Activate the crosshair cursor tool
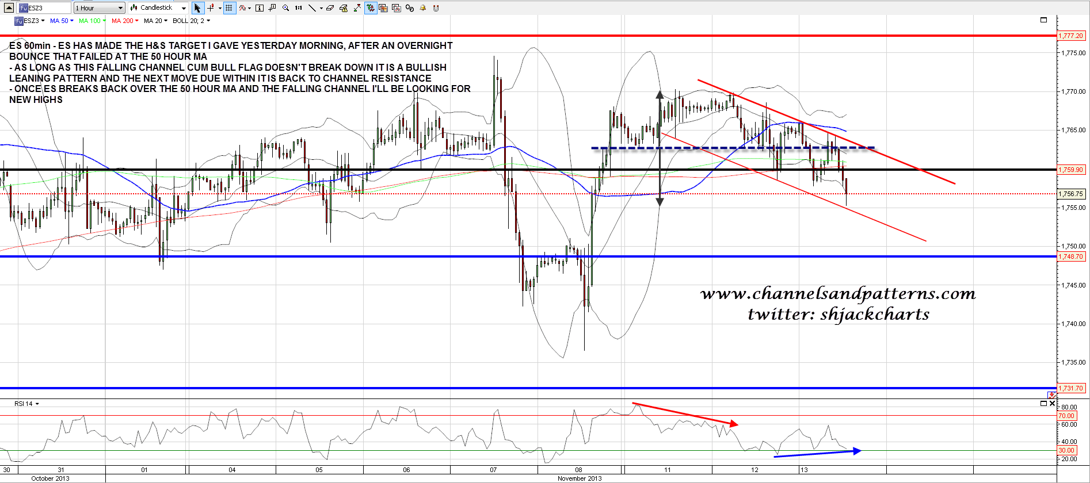1090x483 pixels. tap(211, 8)
